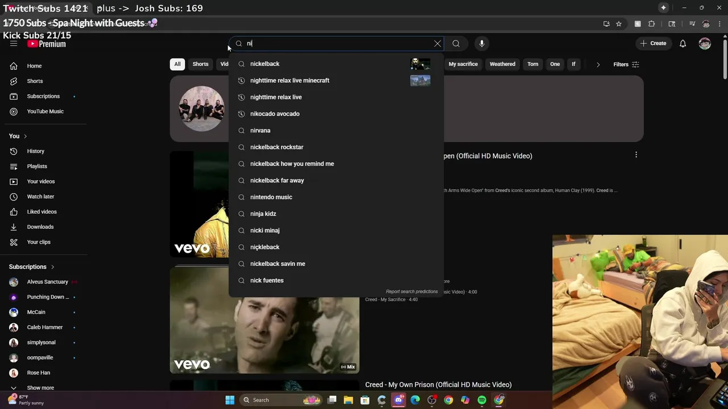The width and height of the screenshot is (728, 409).
Task: Open Chrome media controls icon
Action: pyautogui.click(x=692, y=24)
